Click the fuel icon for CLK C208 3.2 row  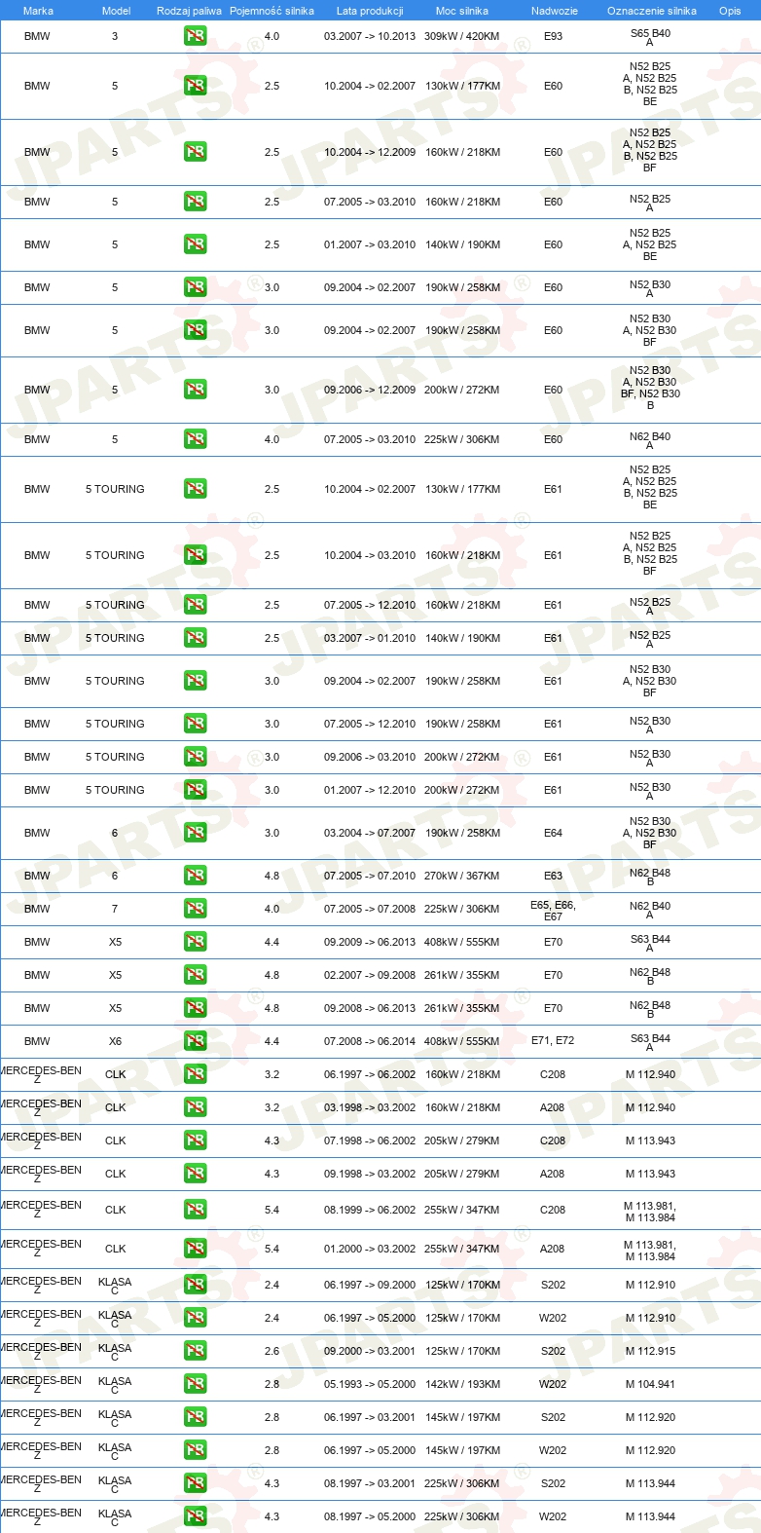coord(196,1074)
